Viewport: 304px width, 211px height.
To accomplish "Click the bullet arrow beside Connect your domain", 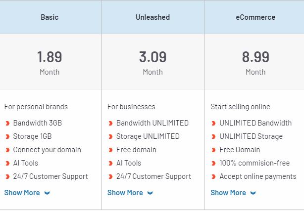I will [x=7, y=150].
